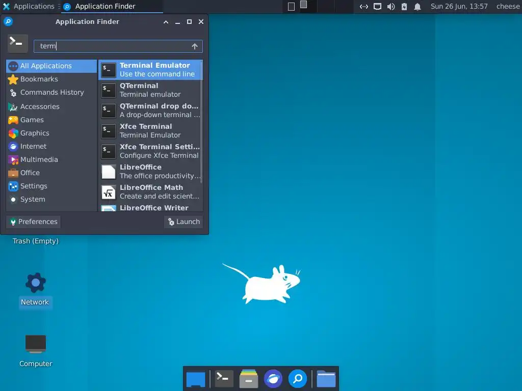Launch terminal from the dock
Viewport: 522px width, 391px height.
224,378
